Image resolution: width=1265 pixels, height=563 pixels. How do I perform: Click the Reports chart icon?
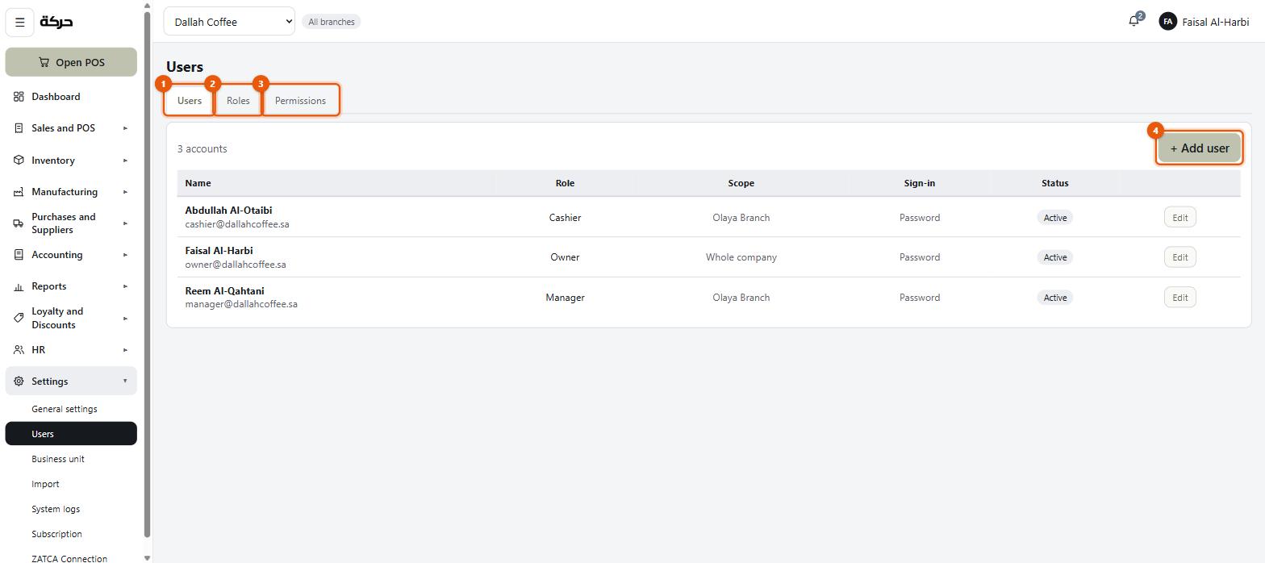19,286
